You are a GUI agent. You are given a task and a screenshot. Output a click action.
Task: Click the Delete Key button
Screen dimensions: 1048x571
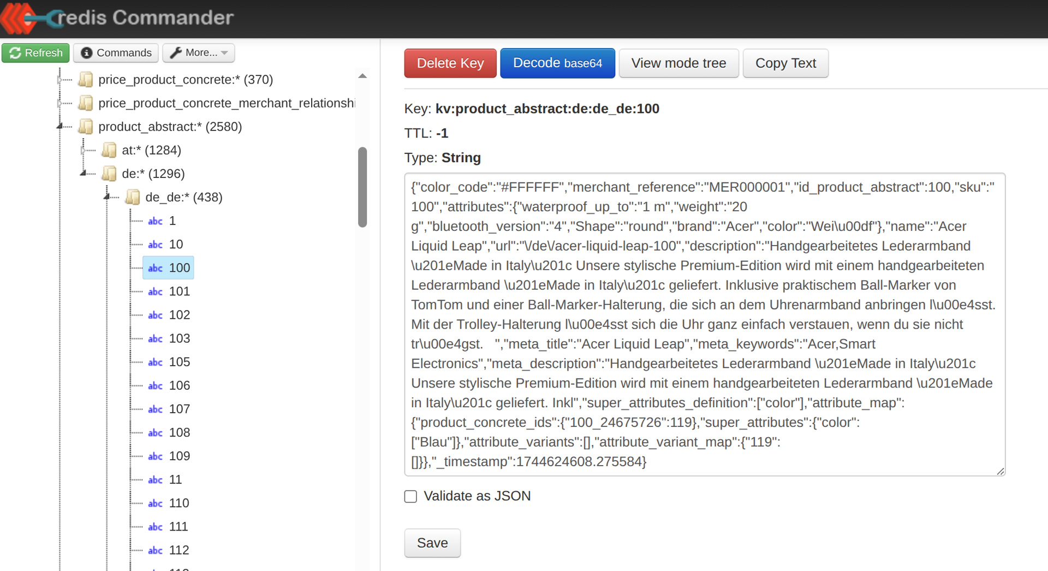[x=450, y=63]
